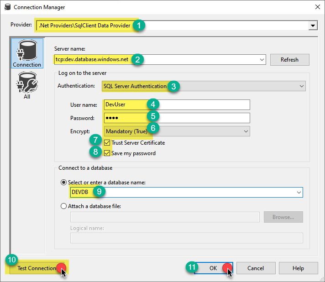Viewport: 325px width, 282px height.
Task: Click the 'Encrypt:' label
Action: (80, 131)
